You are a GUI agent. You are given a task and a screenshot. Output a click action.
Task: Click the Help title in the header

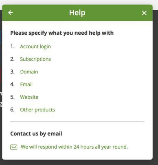point(77,13)
